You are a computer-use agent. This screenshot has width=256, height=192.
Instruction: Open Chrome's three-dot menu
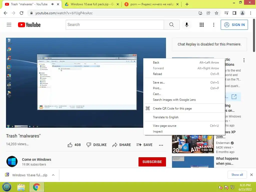[250, 13]
